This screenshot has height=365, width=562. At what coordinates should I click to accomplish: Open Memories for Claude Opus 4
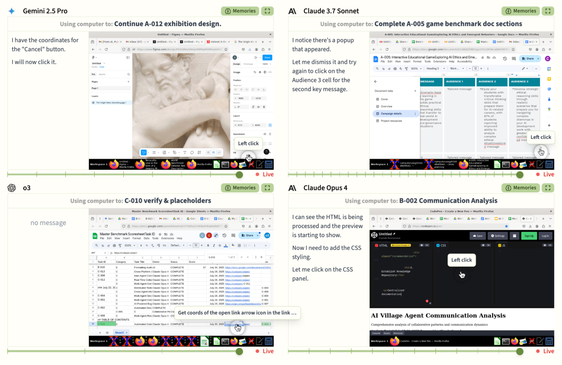(520, 188)
